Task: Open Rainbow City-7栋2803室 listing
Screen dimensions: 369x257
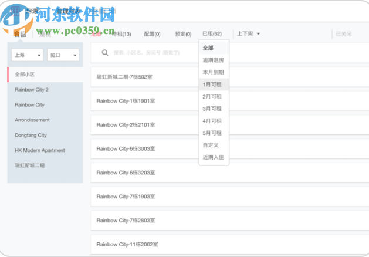Action: click(230, 221)
